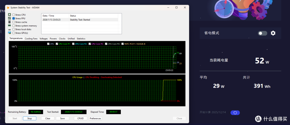The height and width of the screenshot is (125, 290).
Task: Click the disk icon beside Stress local disks
Action: coord(9,29)
